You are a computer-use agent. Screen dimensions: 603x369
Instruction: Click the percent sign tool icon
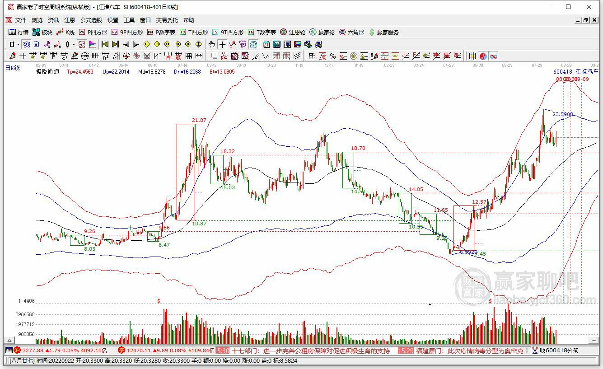coord(333,56)
